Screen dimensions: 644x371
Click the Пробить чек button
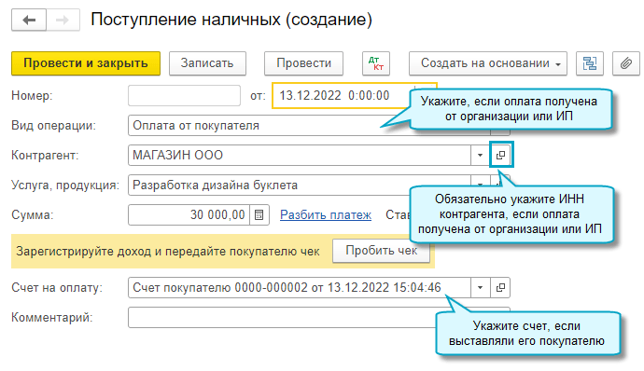click(x=381, y=251)
